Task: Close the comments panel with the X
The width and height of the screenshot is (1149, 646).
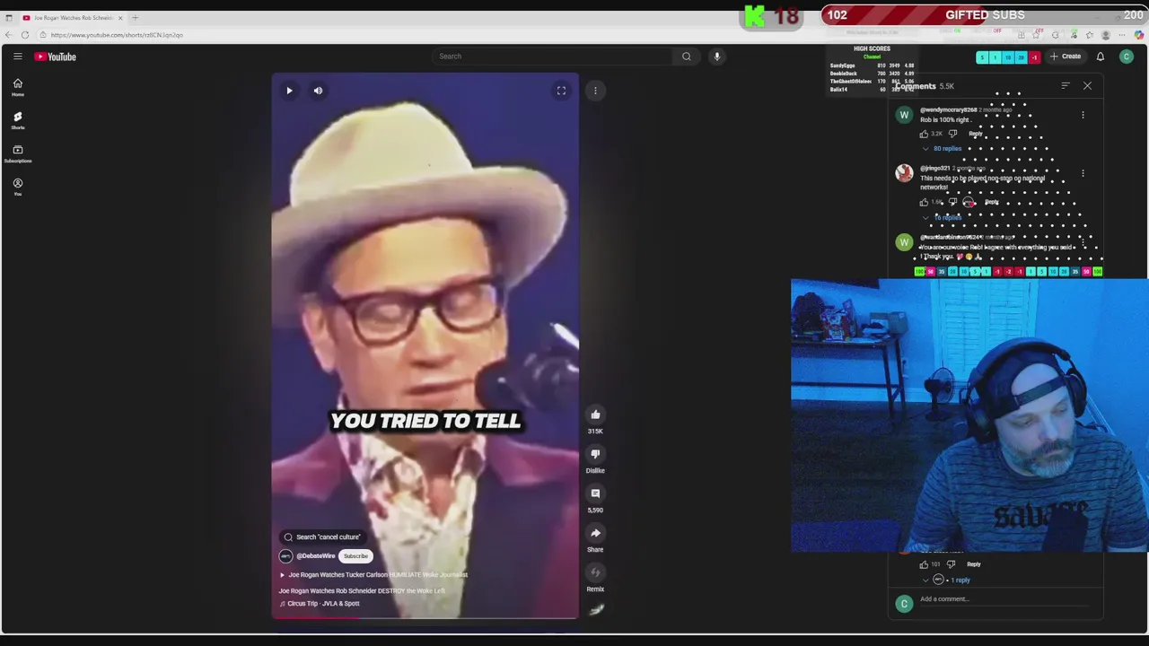Action: 1087,86
